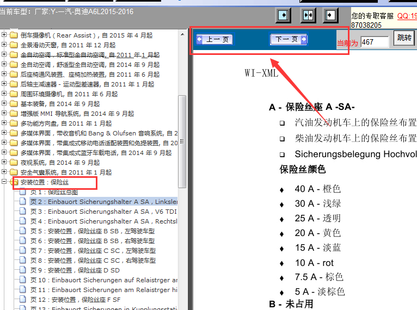Click the 页 3 document page icon
Viewport: 417px width, 310px height.
[x=23, y=211]
